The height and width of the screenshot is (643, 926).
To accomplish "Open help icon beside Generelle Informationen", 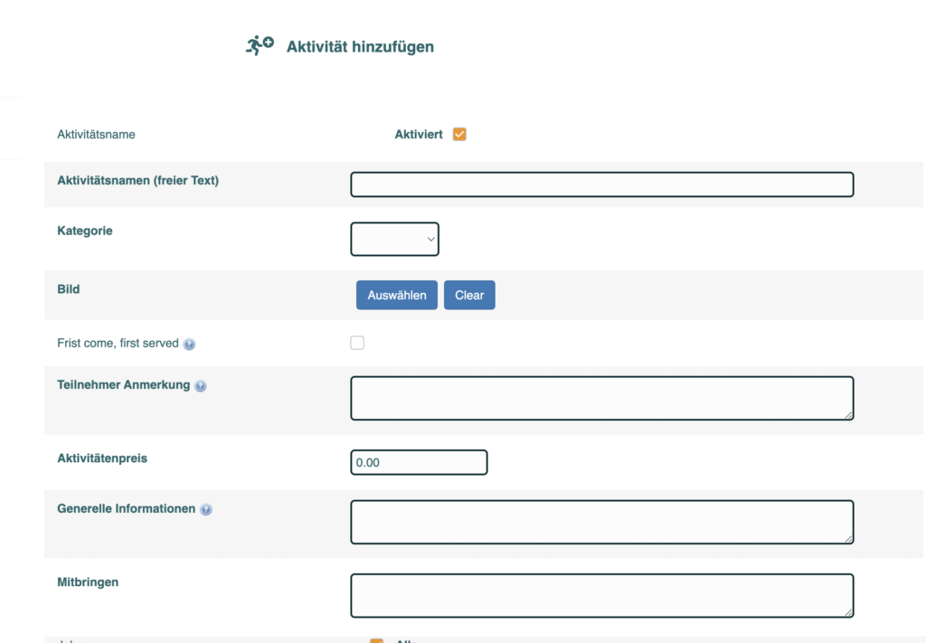I will (x=206, y=509).
